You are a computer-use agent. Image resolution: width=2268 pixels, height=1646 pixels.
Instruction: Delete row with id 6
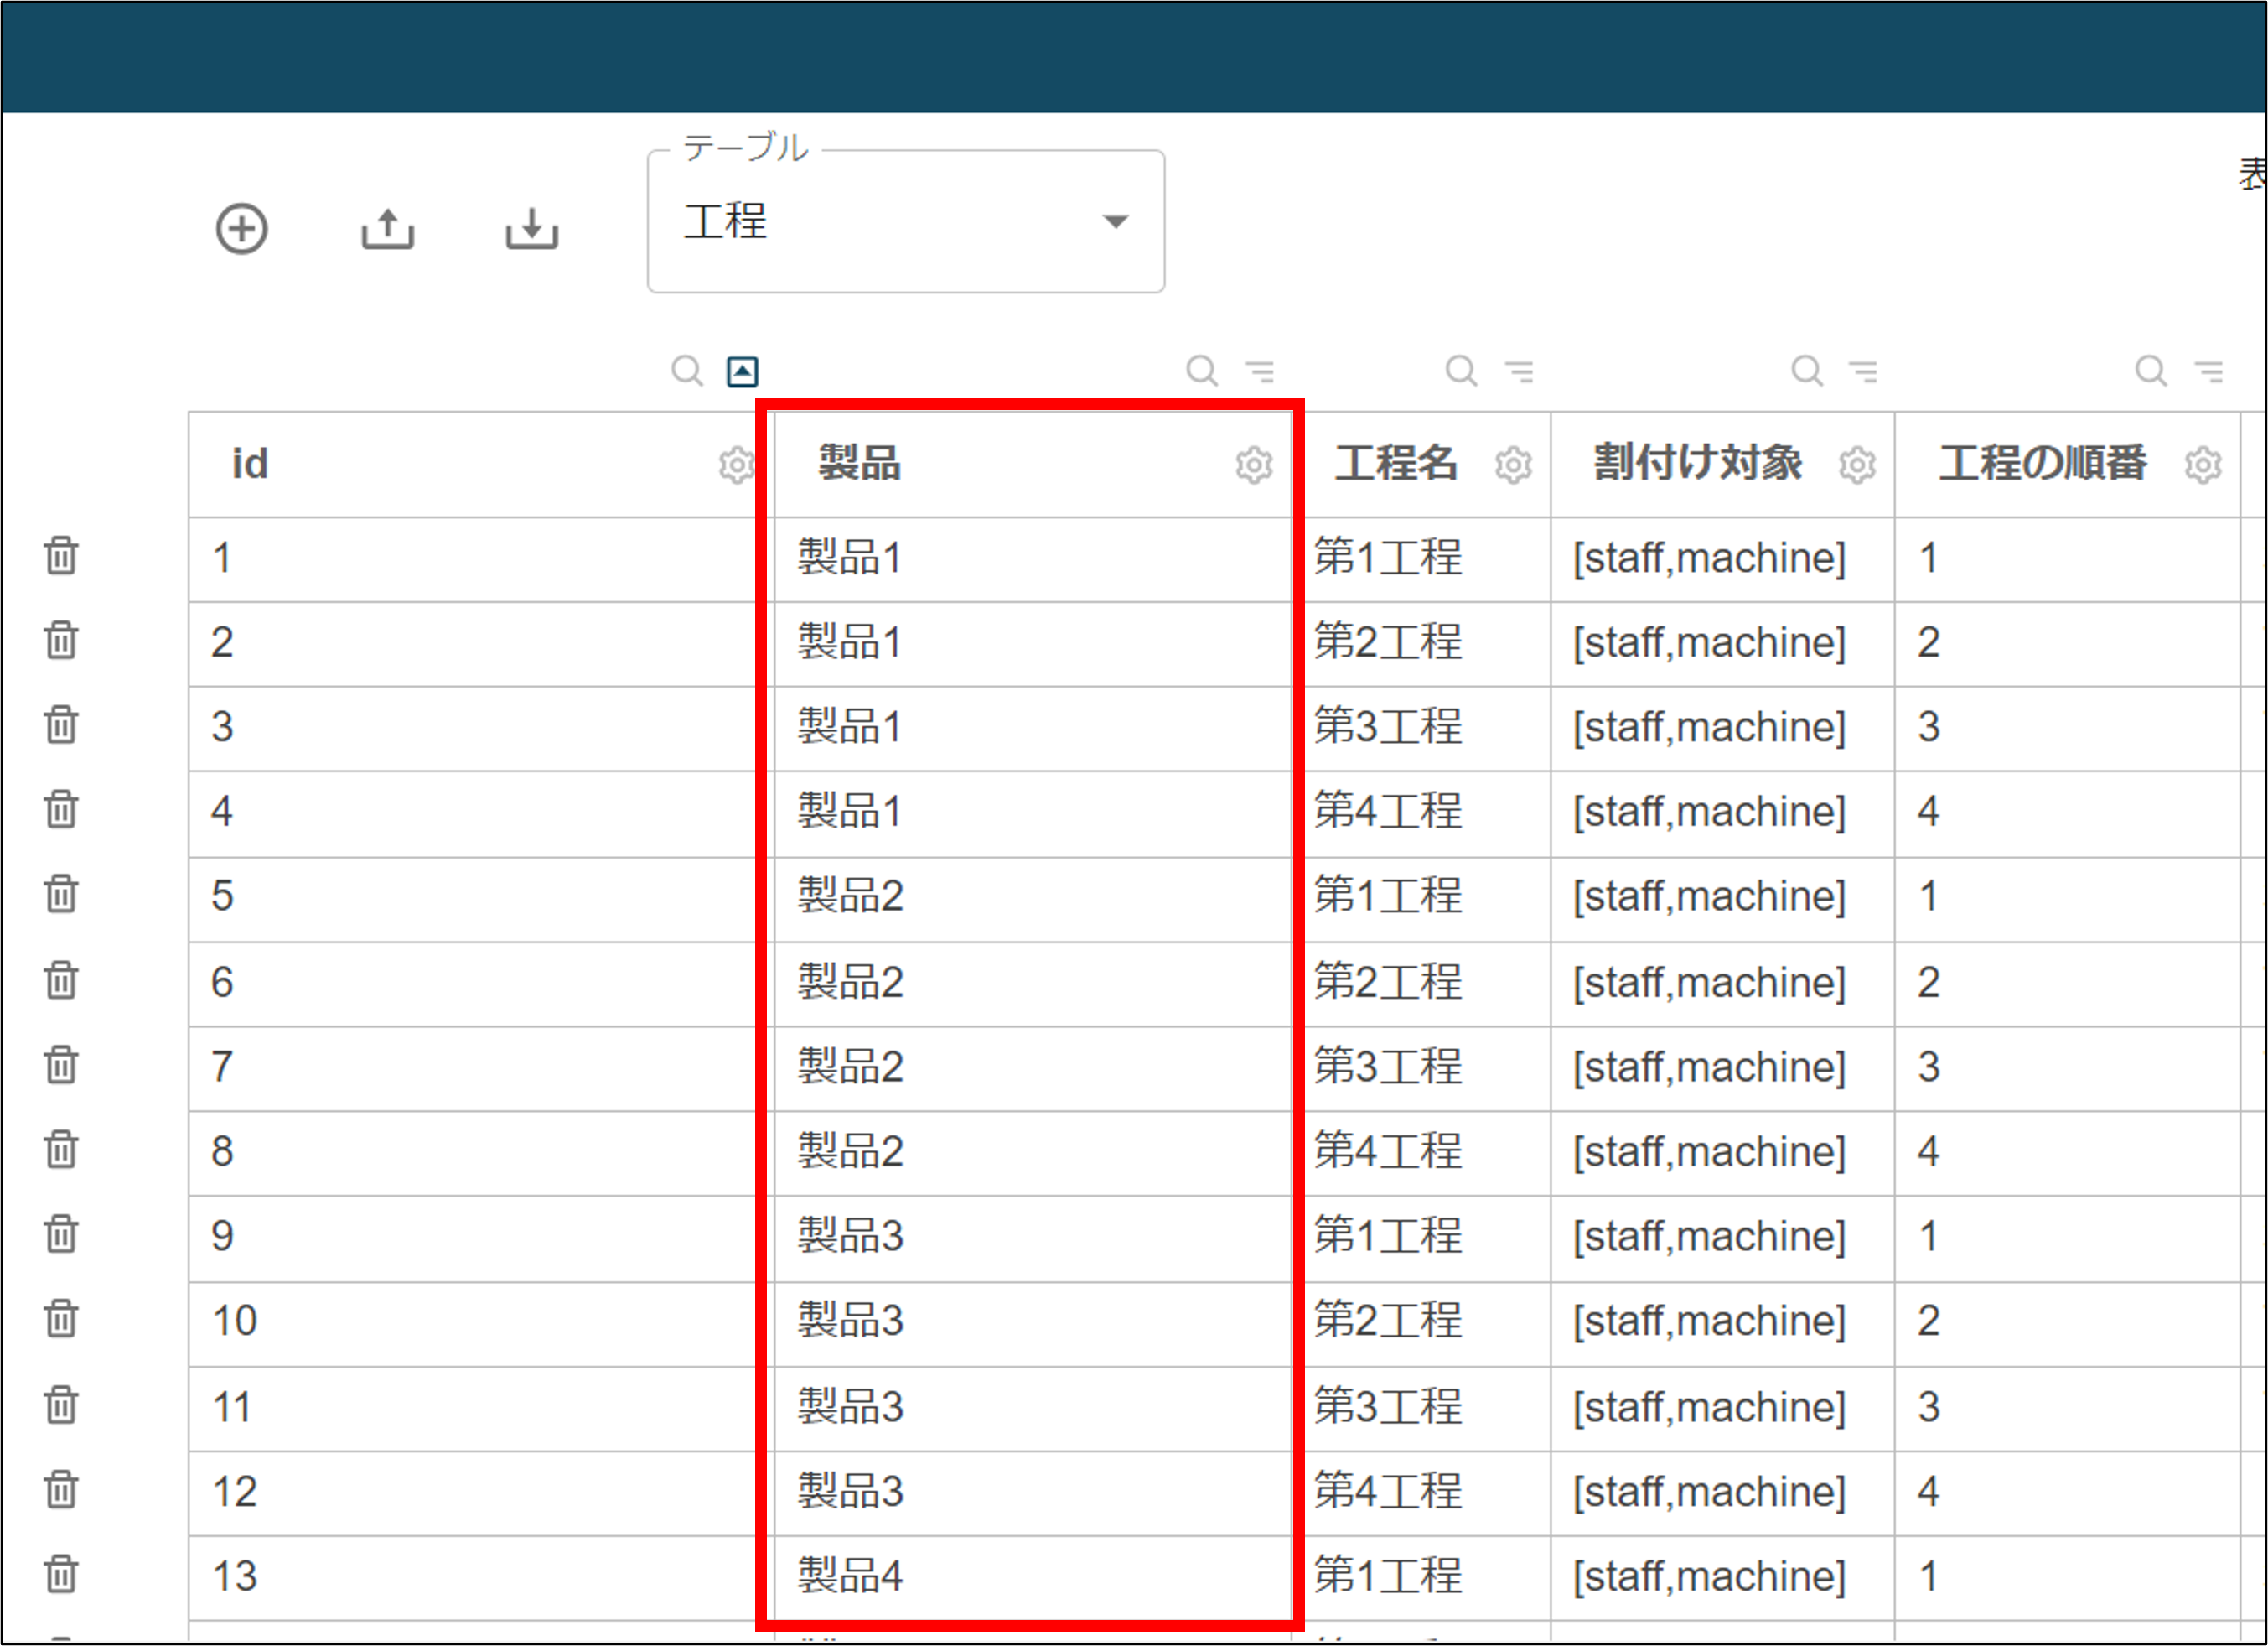(61, 980)
